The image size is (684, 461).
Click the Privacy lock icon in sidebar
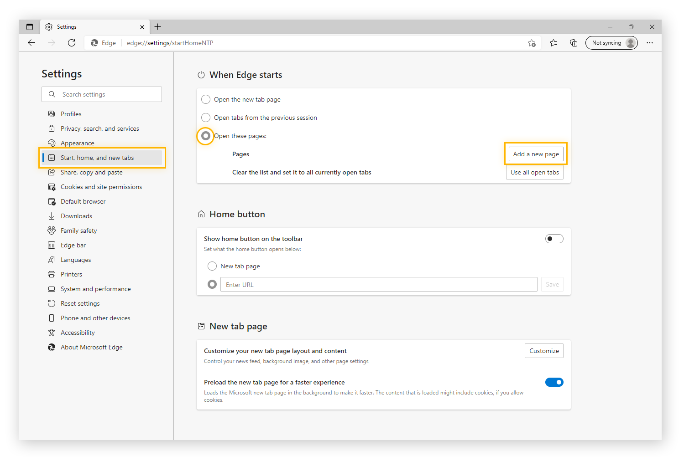[x=52, y=128]
